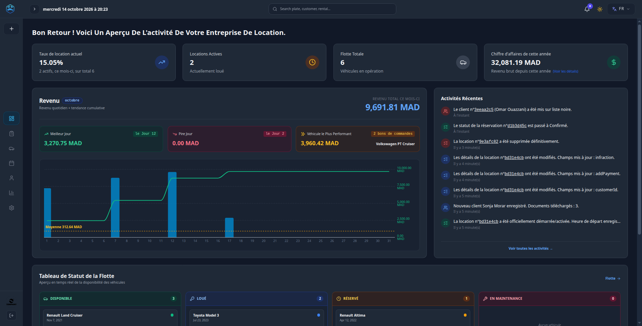Click the Nouveau client Sonja Morar activity
The height and width of the screenshot is (326, 642).
[x=530, y=208]
